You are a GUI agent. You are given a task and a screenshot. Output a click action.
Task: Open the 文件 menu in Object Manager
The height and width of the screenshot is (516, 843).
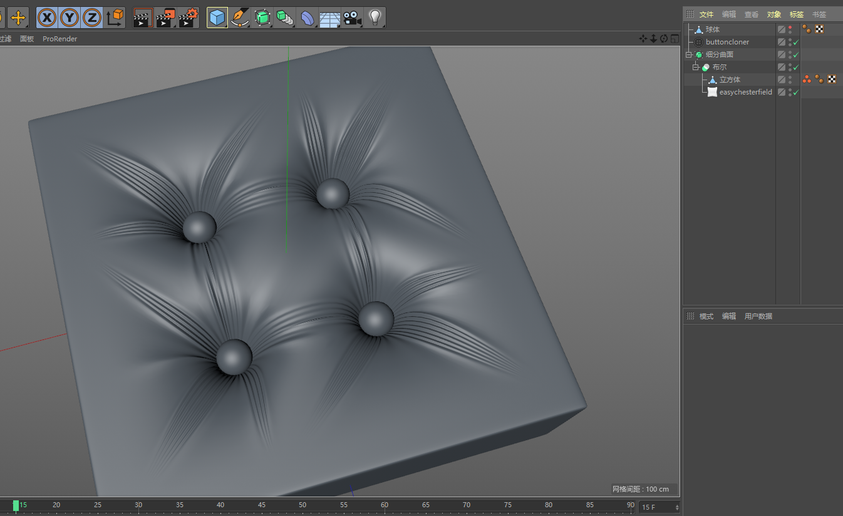pos(706,14)
